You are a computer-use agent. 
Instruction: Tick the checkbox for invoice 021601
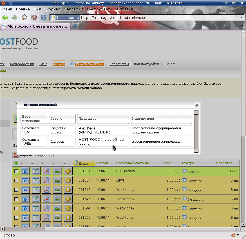click(x=16, y=171)
